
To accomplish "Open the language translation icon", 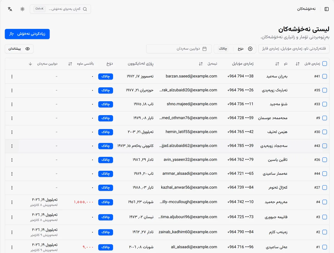I will tap(10, 9).
